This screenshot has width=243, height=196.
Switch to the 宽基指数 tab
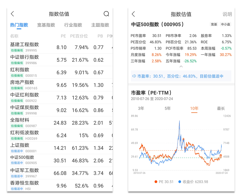coord(46,25)
